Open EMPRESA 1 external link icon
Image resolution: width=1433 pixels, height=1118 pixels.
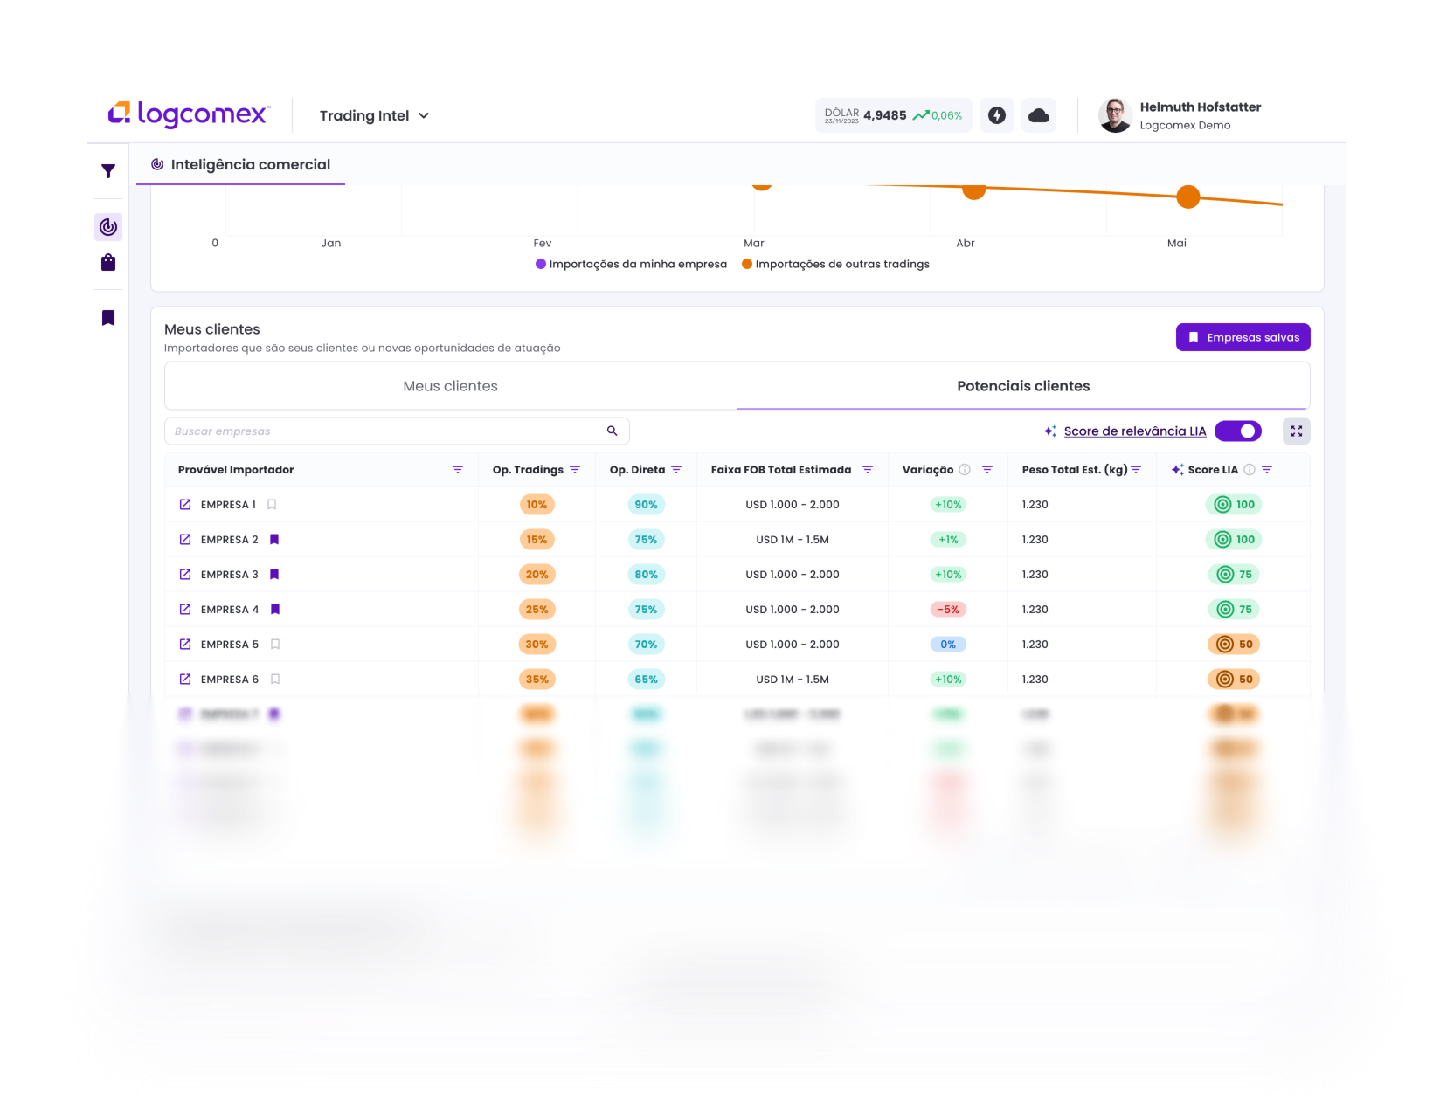[x=185, y=504]
